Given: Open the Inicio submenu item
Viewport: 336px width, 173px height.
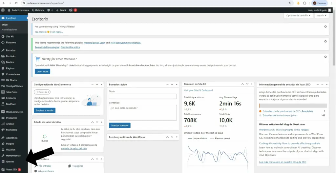Looking at the screenshot, I should coord(5,25).
